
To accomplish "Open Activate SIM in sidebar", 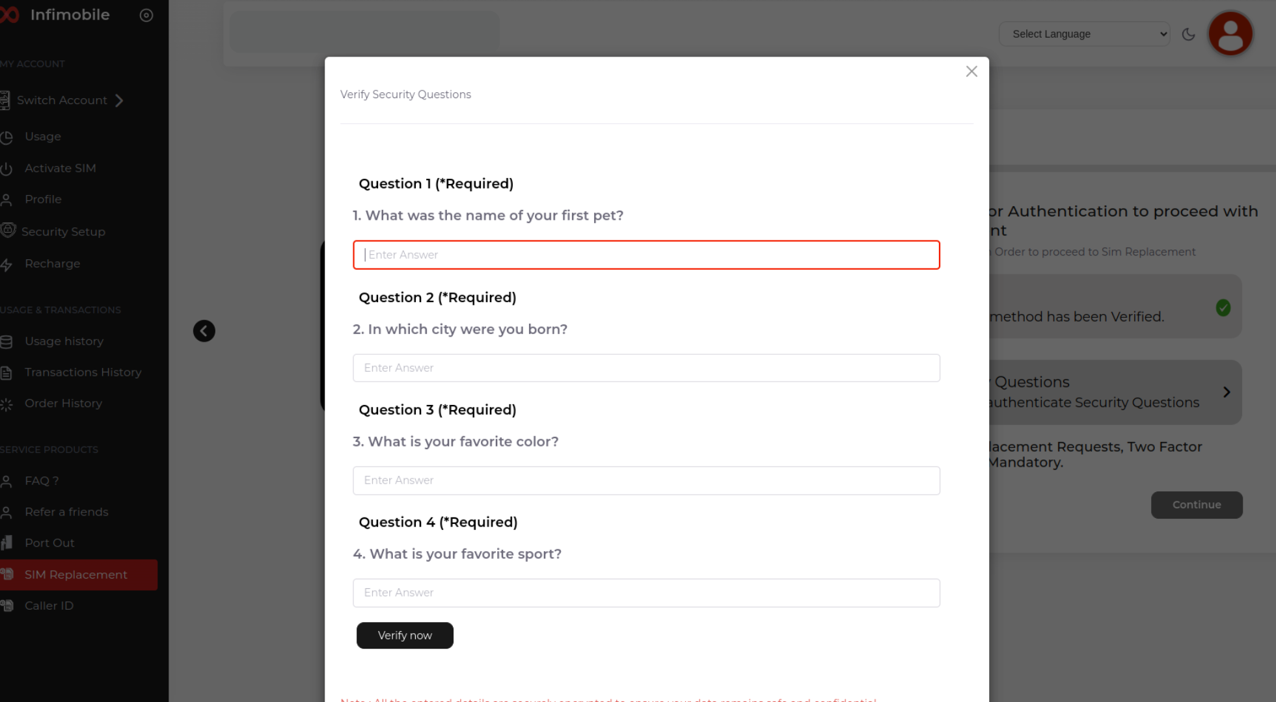I will click(x=60, y=168).
